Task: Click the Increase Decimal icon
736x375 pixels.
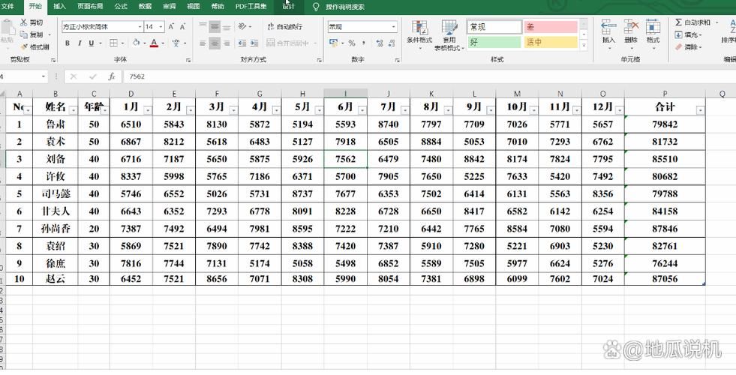Action: click(380, 43)
